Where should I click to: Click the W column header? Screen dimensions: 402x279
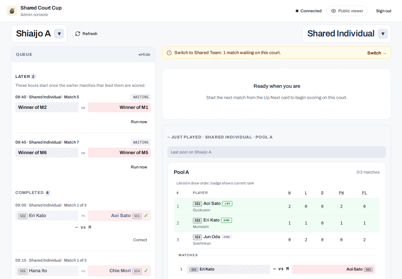coord(290,193)
